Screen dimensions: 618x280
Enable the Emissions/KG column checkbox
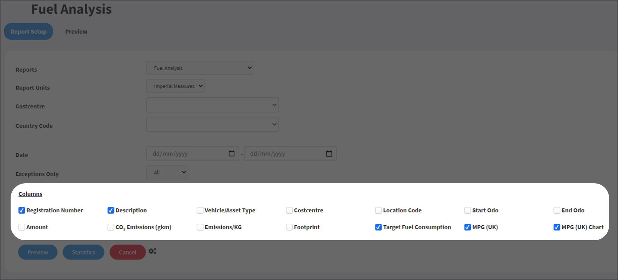click(200, 227)
